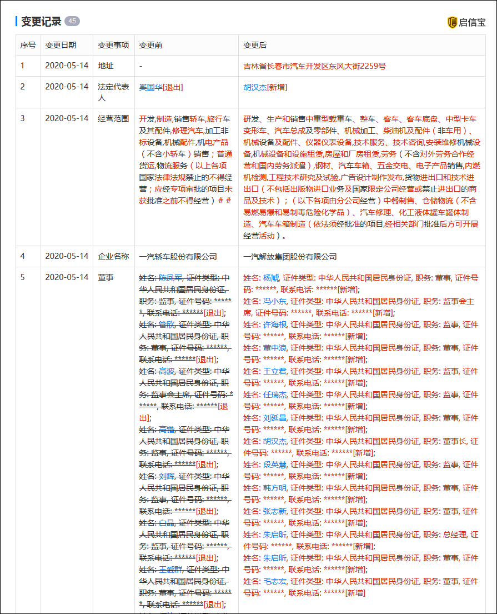The height and width of the screenshot is (614, 497).
Task: Click the 45 count badge beside 变更记录
Action: [72, 22]
